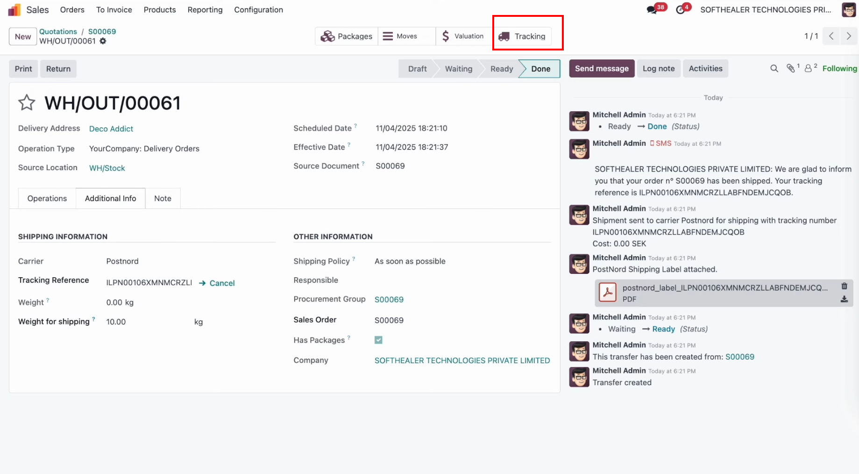859x474 pixels.
Task: Click the New button
Action: [23, 36]
